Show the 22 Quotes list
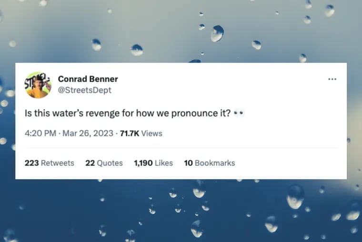Image resolution: width=362 pixels, height=242 pixels. click(x=104, y=163)
